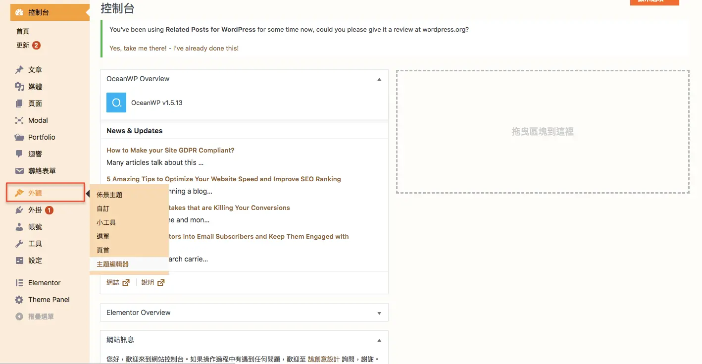Open Email Subscribers article link
Screen dimensions: 702x364
259,236
